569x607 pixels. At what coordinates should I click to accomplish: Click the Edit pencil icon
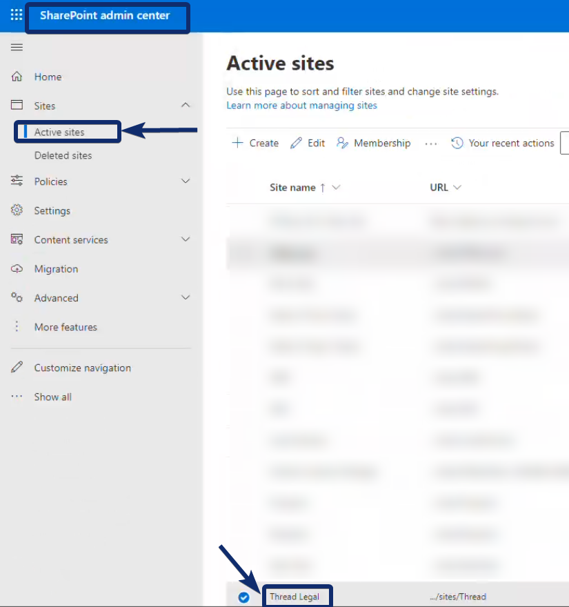pyautogui.click(x=296, y=143)
